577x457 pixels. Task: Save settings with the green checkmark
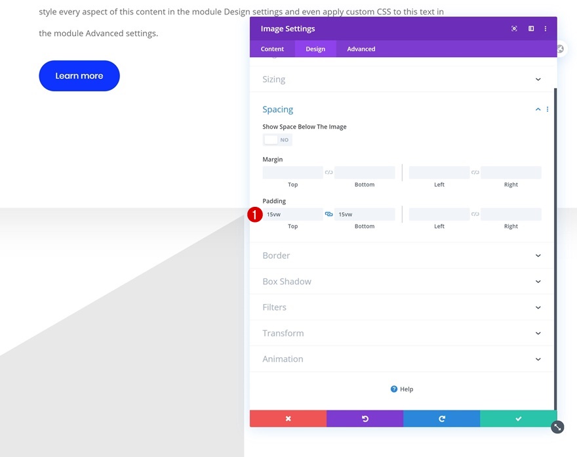click(x=519, y=419)
